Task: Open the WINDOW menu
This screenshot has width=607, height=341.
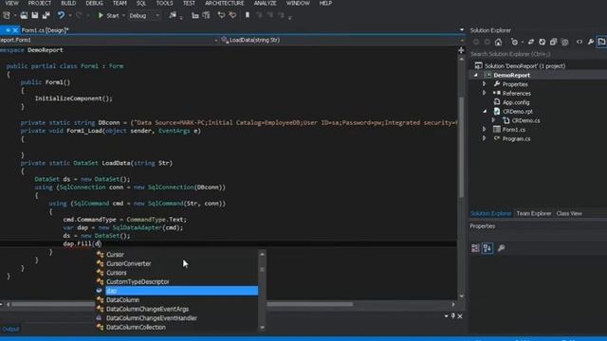Action: pos(298,3)
